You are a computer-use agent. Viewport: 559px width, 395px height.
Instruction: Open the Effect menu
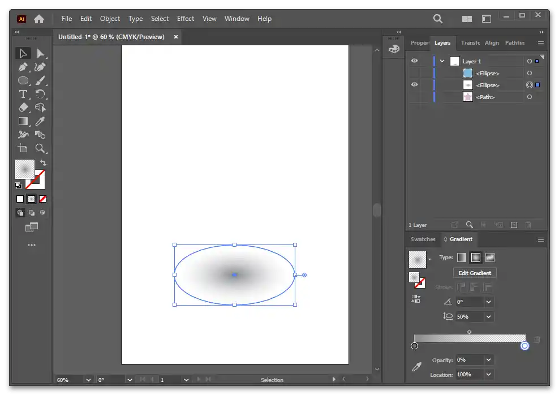click(x=186, y=19)
